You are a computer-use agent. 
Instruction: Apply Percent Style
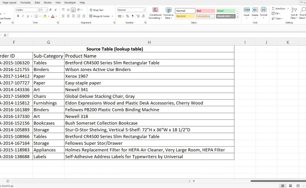click(x=128, y=16)
